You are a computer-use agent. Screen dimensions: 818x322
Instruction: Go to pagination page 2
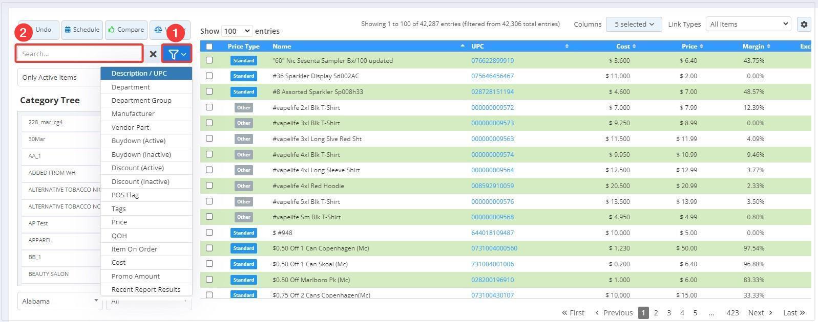656,313
